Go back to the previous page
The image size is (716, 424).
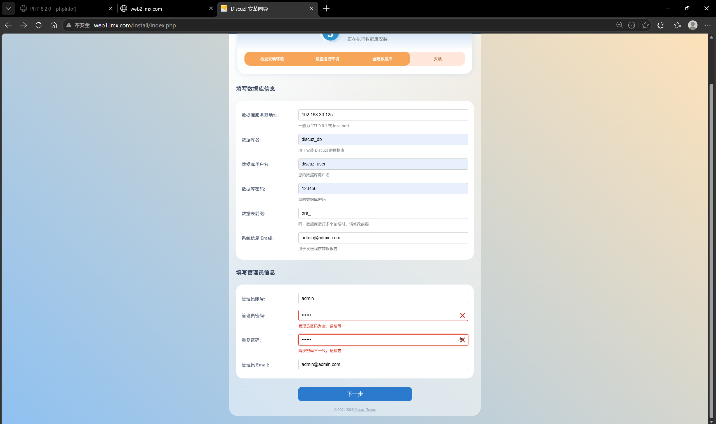point(8,25)
